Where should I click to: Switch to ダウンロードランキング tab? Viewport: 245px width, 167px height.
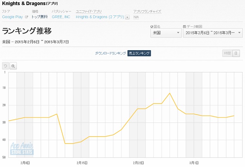(x=111, y=53)
